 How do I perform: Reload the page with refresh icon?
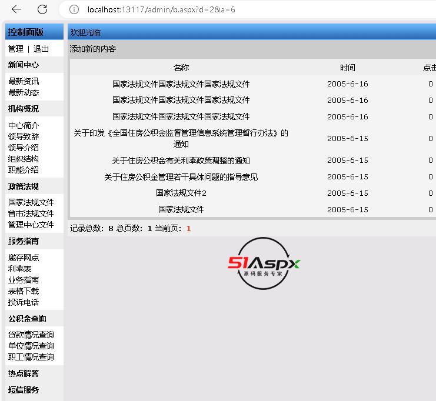pos(42,9)
